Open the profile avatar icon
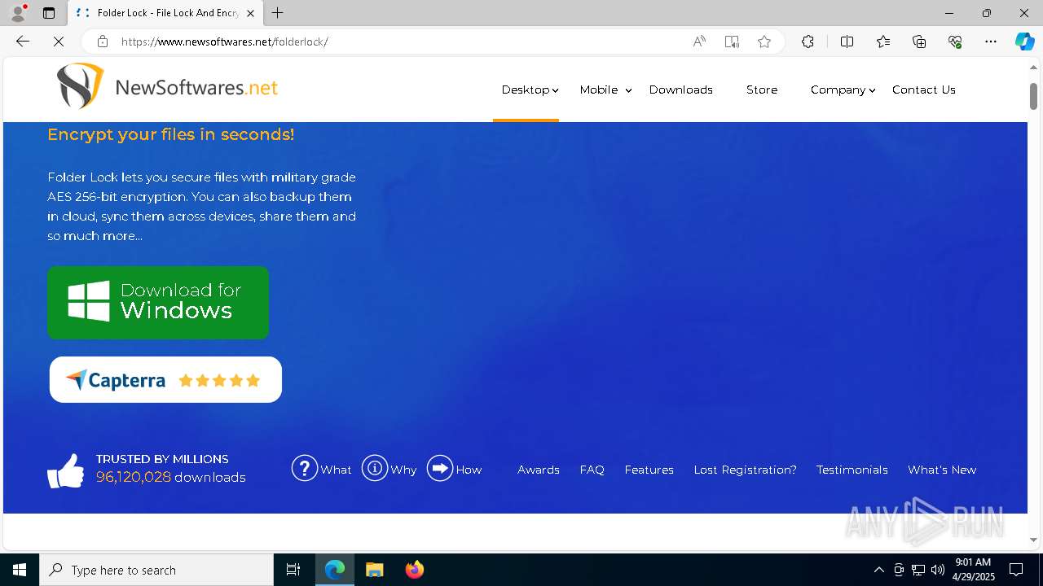 tap(18, 13)
